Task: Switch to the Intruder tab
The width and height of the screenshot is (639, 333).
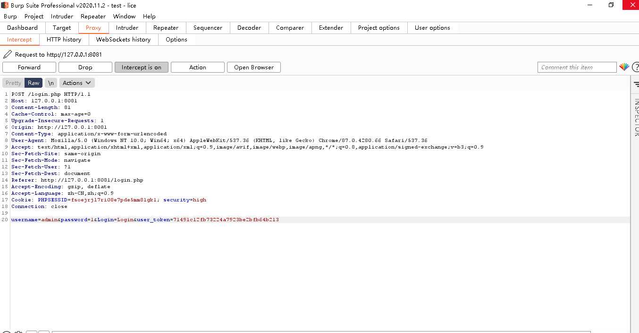Action: [127, 28]
